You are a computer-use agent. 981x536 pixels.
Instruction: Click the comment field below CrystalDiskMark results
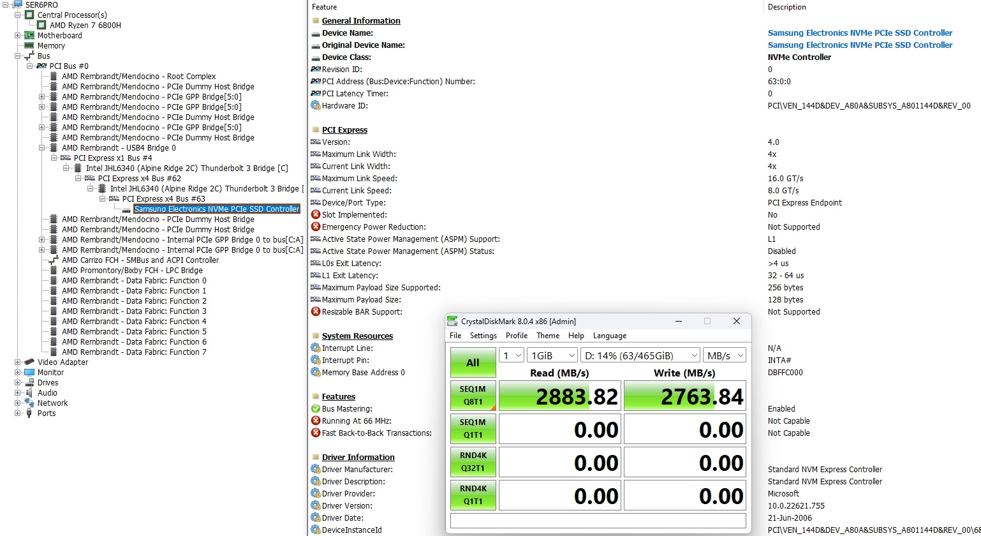click(598, 521)
